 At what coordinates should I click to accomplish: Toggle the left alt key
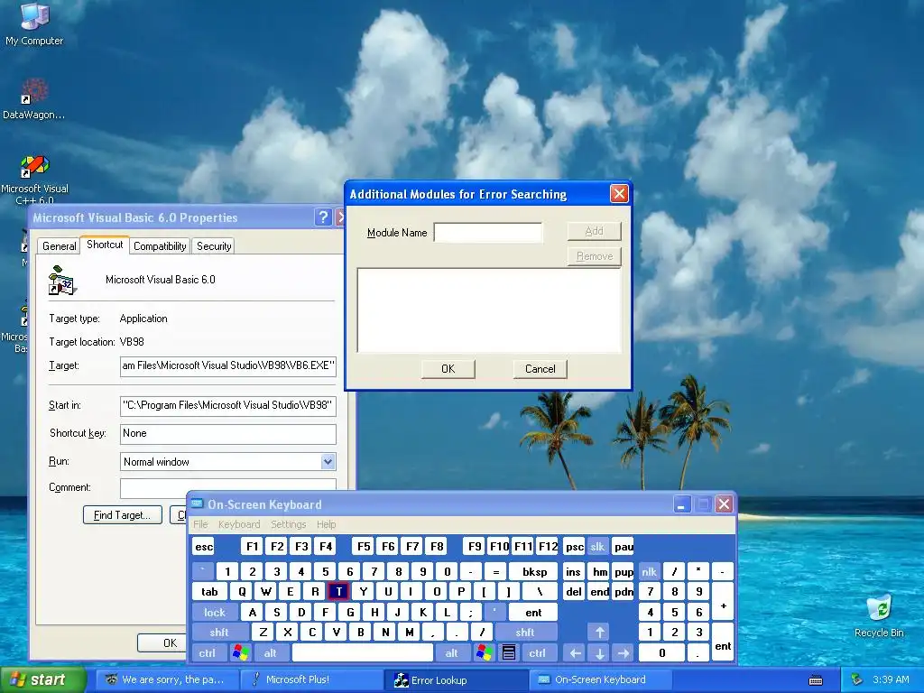pos(271,653)
